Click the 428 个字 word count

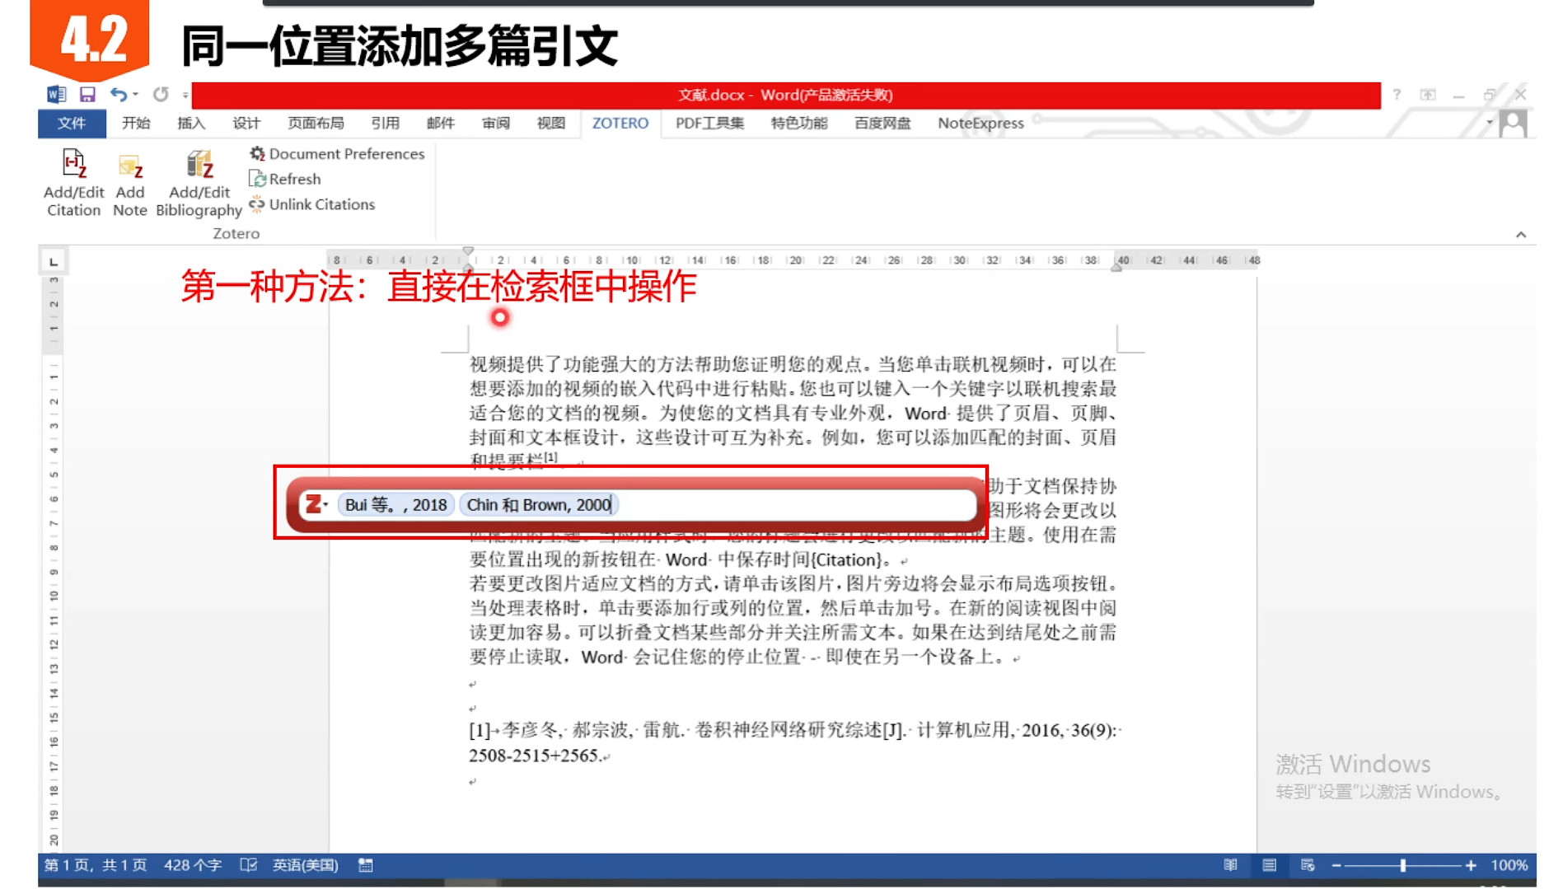192,864
